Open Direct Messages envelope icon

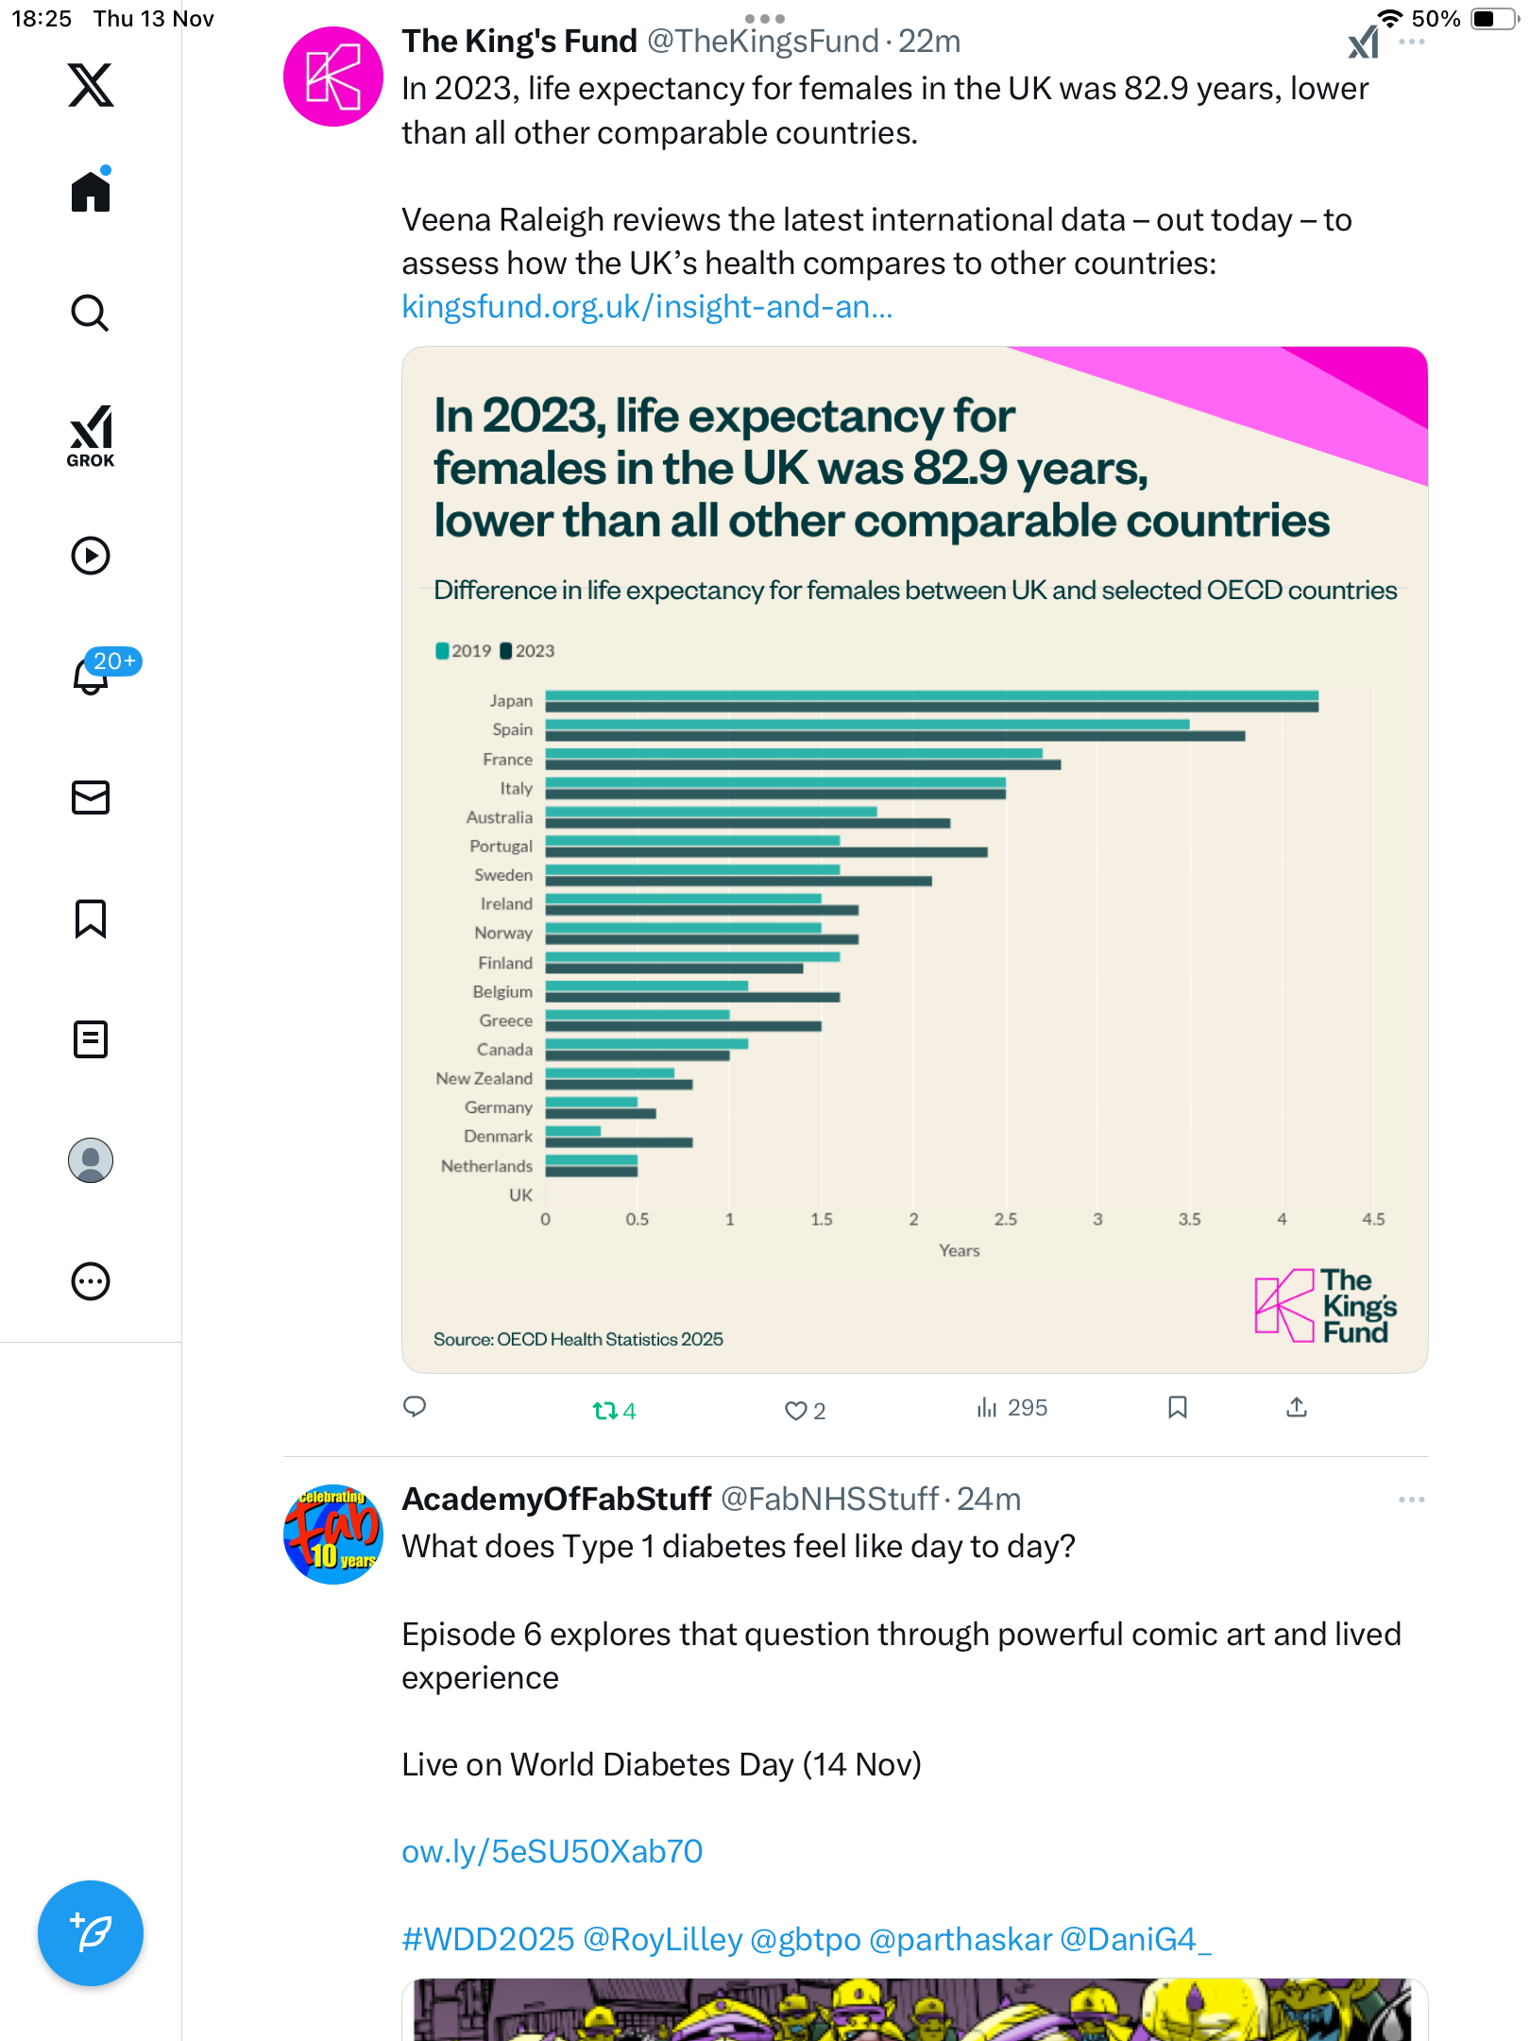[91, 798]
